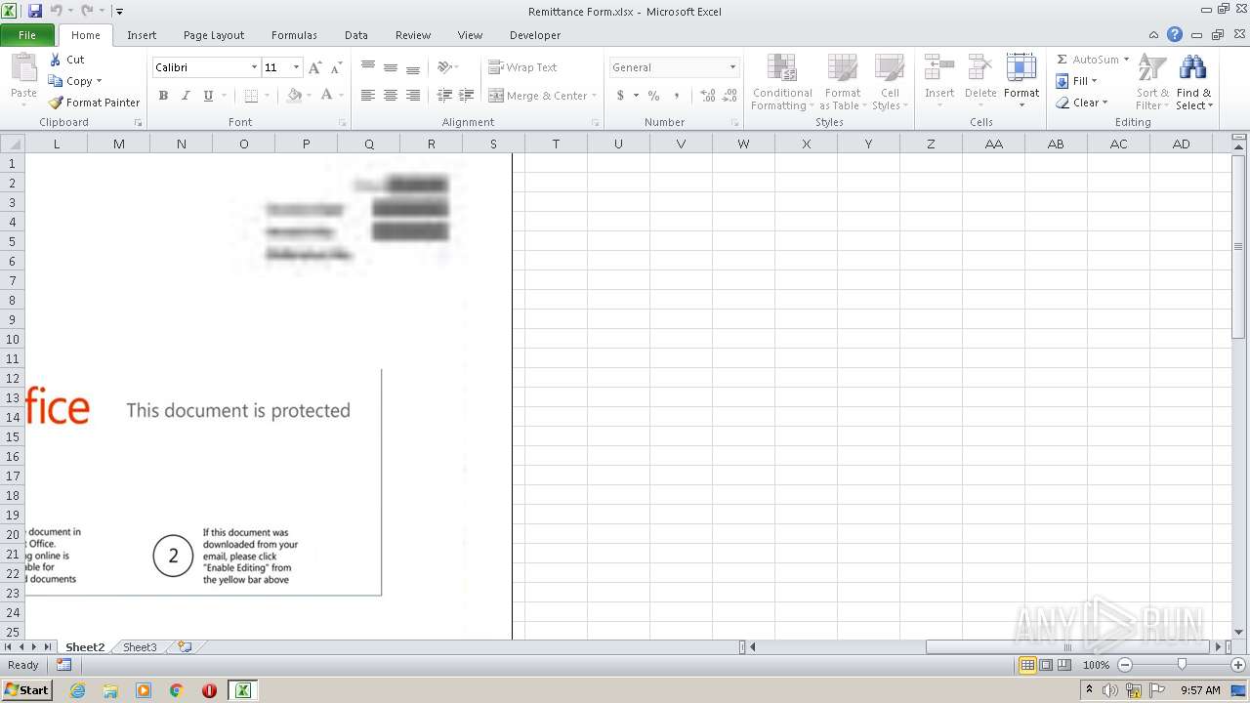The width and height of the screenshot is (1250, 703).
Task: Open the Windows Start button
Action: pyautogui.click(x=26, y=690)
